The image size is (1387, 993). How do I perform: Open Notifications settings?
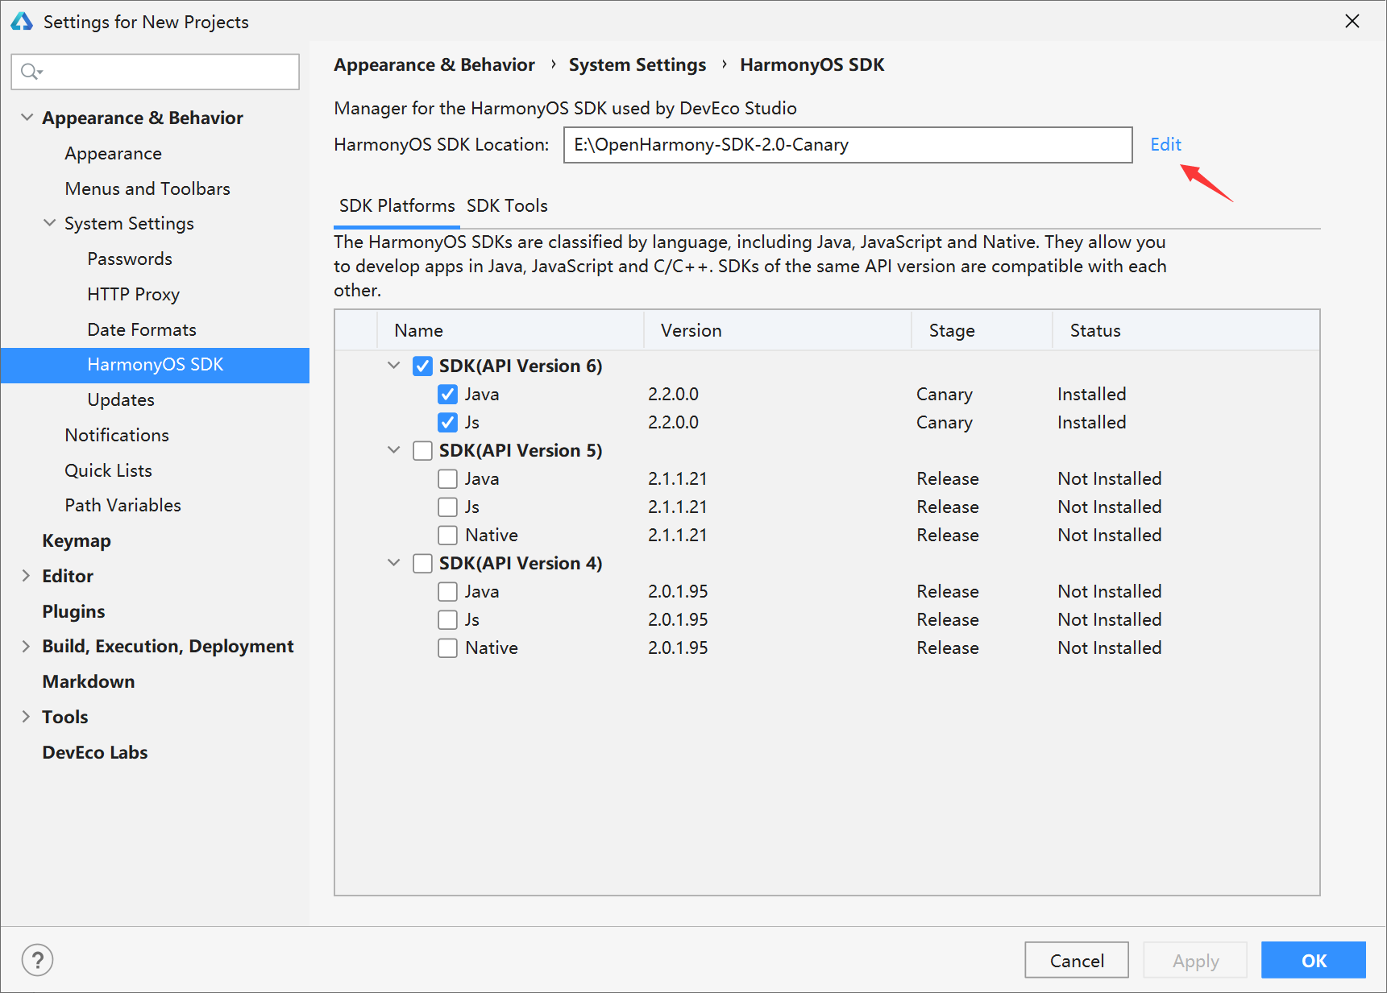[117, 435]
